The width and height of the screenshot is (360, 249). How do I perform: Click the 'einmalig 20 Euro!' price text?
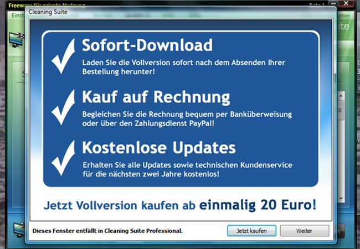[x=258, y=204]
